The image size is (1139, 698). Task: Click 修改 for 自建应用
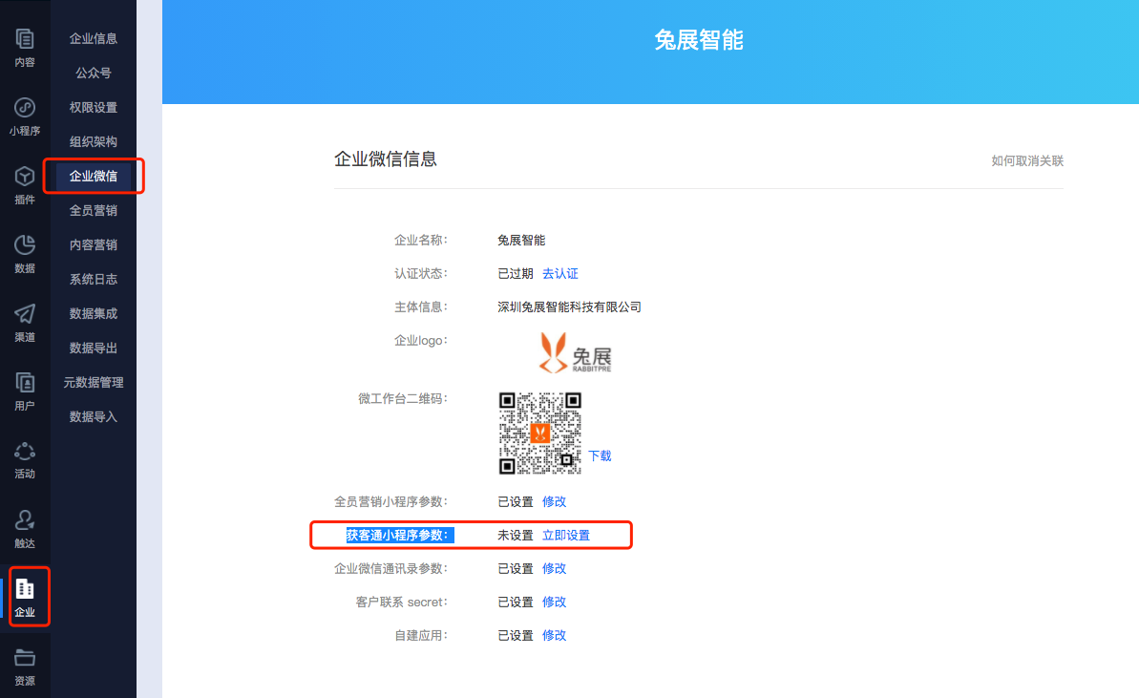coord(555,636)
